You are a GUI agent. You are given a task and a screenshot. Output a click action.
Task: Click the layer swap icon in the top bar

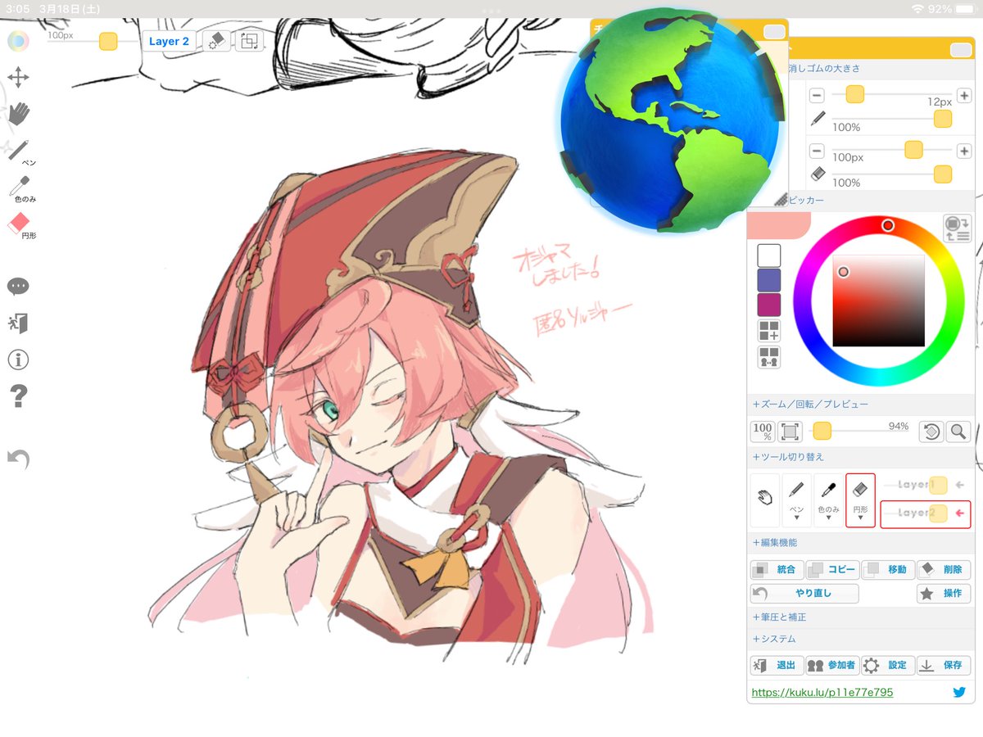250,41
